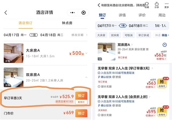Collapse 双床房A with circled chevron icon

click(164, 45)
